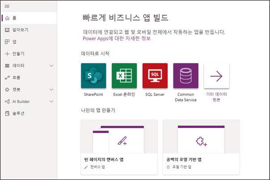Click the SQL Server label text
The width and height of the screenshot is (270, 180).
click(155, 94)
